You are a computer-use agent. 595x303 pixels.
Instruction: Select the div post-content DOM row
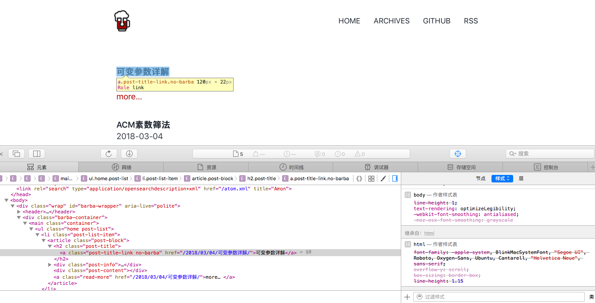[x=200, y=270]
